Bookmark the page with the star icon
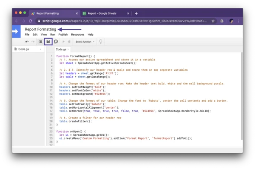Screen dimensions: 255x169 (213, 21)
